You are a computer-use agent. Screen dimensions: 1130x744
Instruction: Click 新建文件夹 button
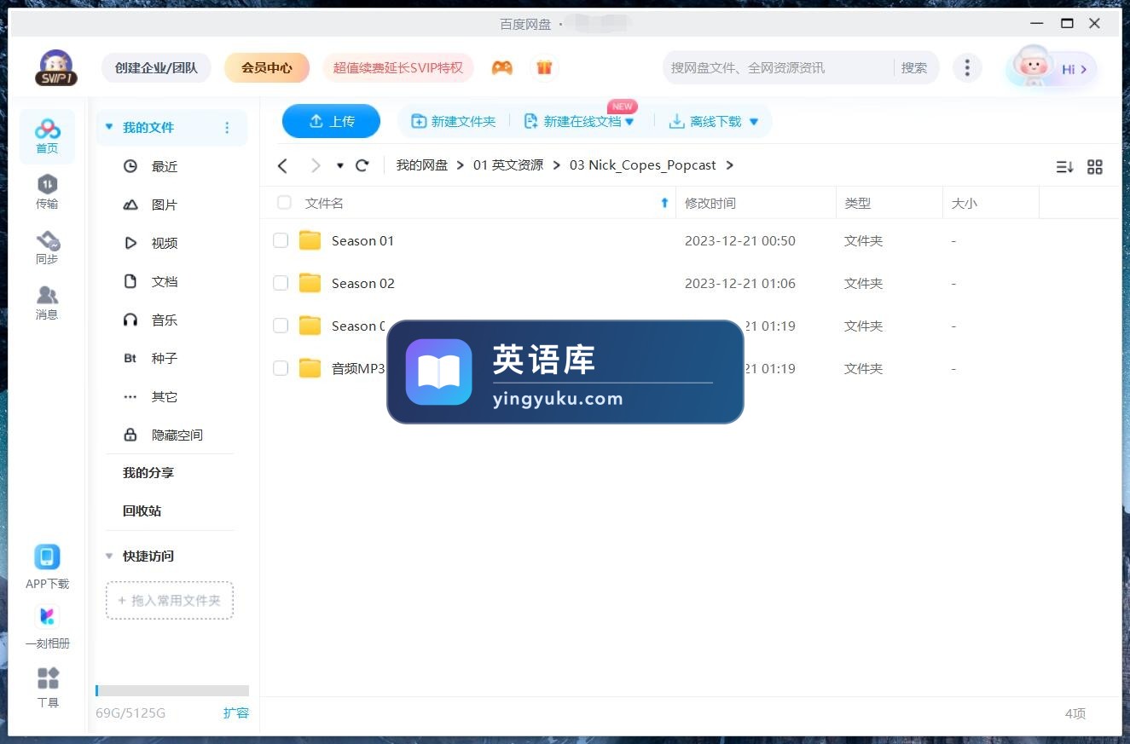pos(454,122)
